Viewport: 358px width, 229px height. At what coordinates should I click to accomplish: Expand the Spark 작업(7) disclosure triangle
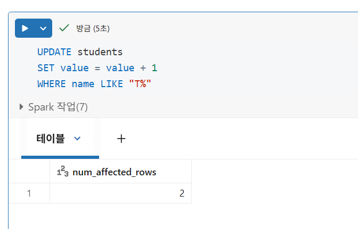(21, 107)
